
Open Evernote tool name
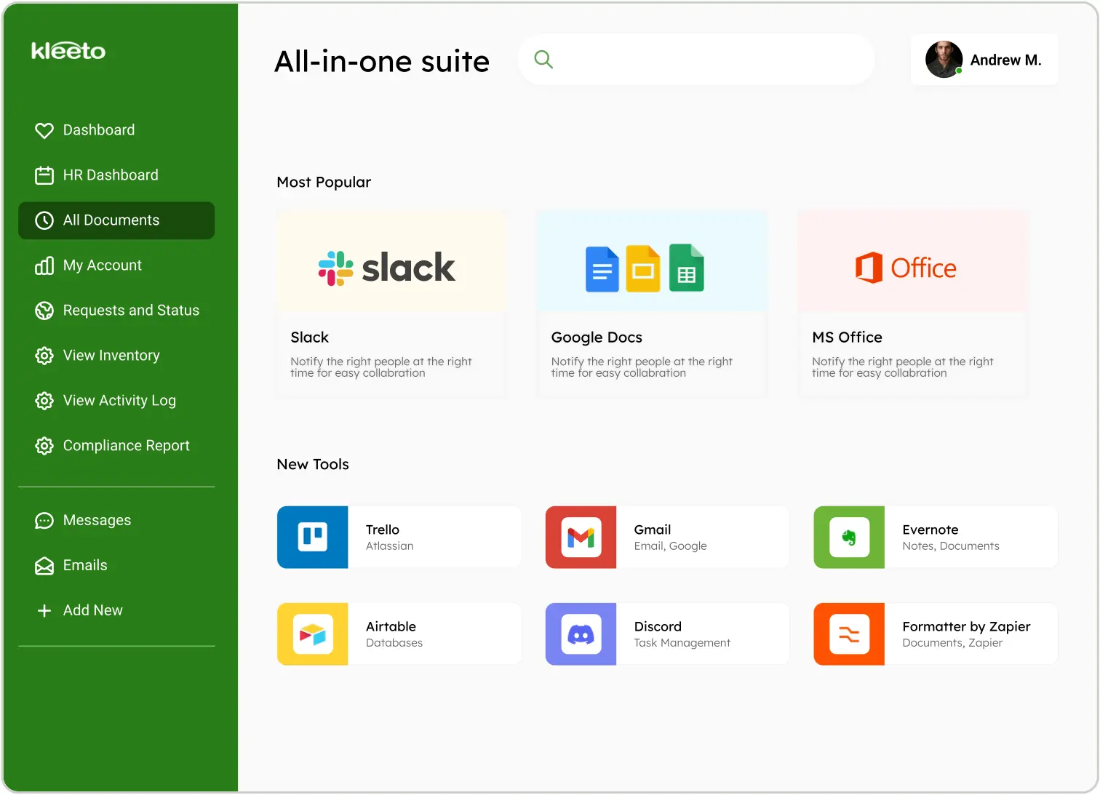tap(930, 530)
